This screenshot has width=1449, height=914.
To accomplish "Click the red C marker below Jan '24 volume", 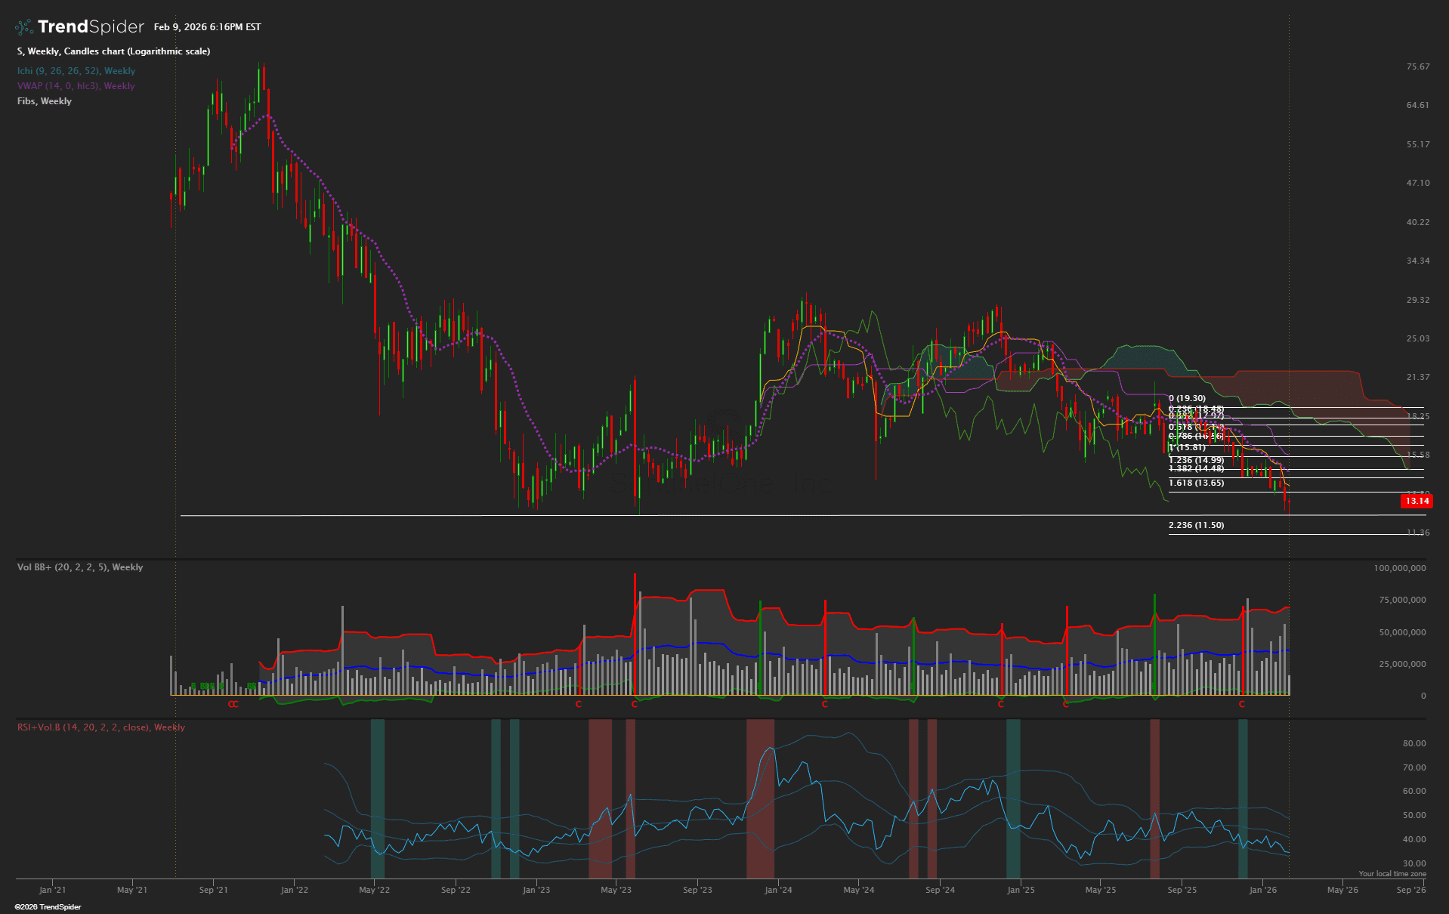I will [x=825, y=704].
